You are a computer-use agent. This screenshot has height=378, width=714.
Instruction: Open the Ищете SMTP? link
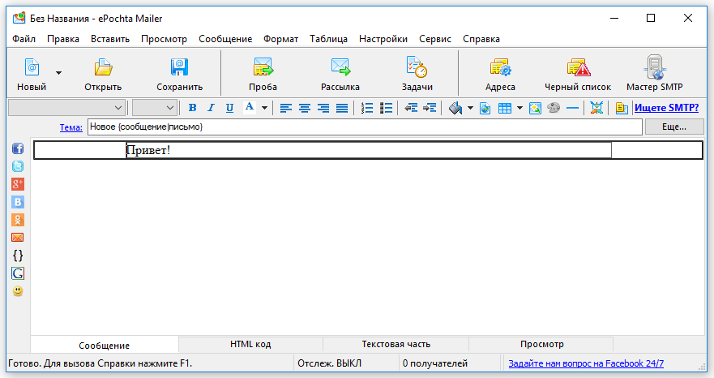[667, 108]
